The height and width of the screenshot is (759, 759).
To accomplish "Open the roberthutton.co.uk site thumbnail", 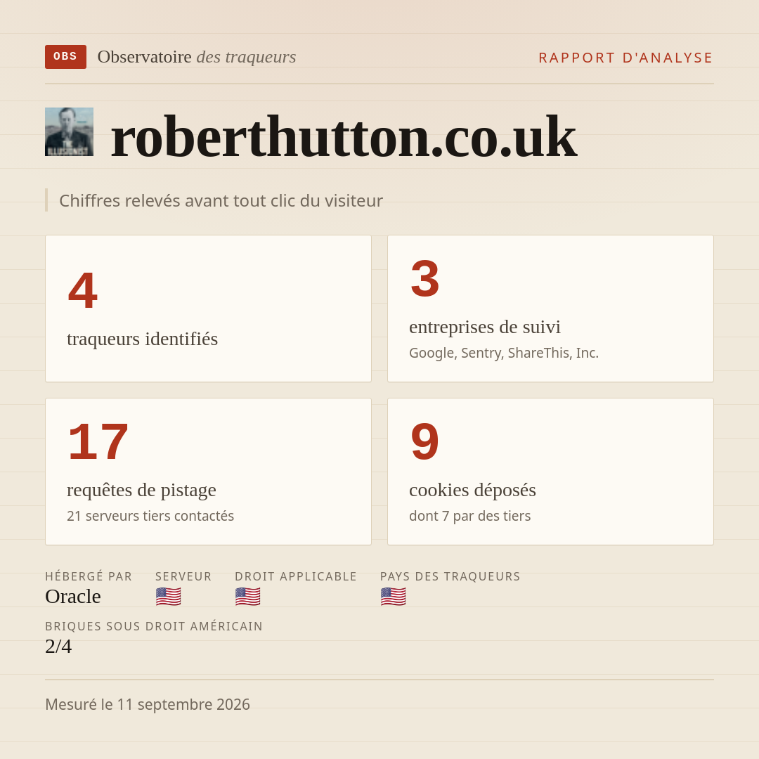I will 69,131.
